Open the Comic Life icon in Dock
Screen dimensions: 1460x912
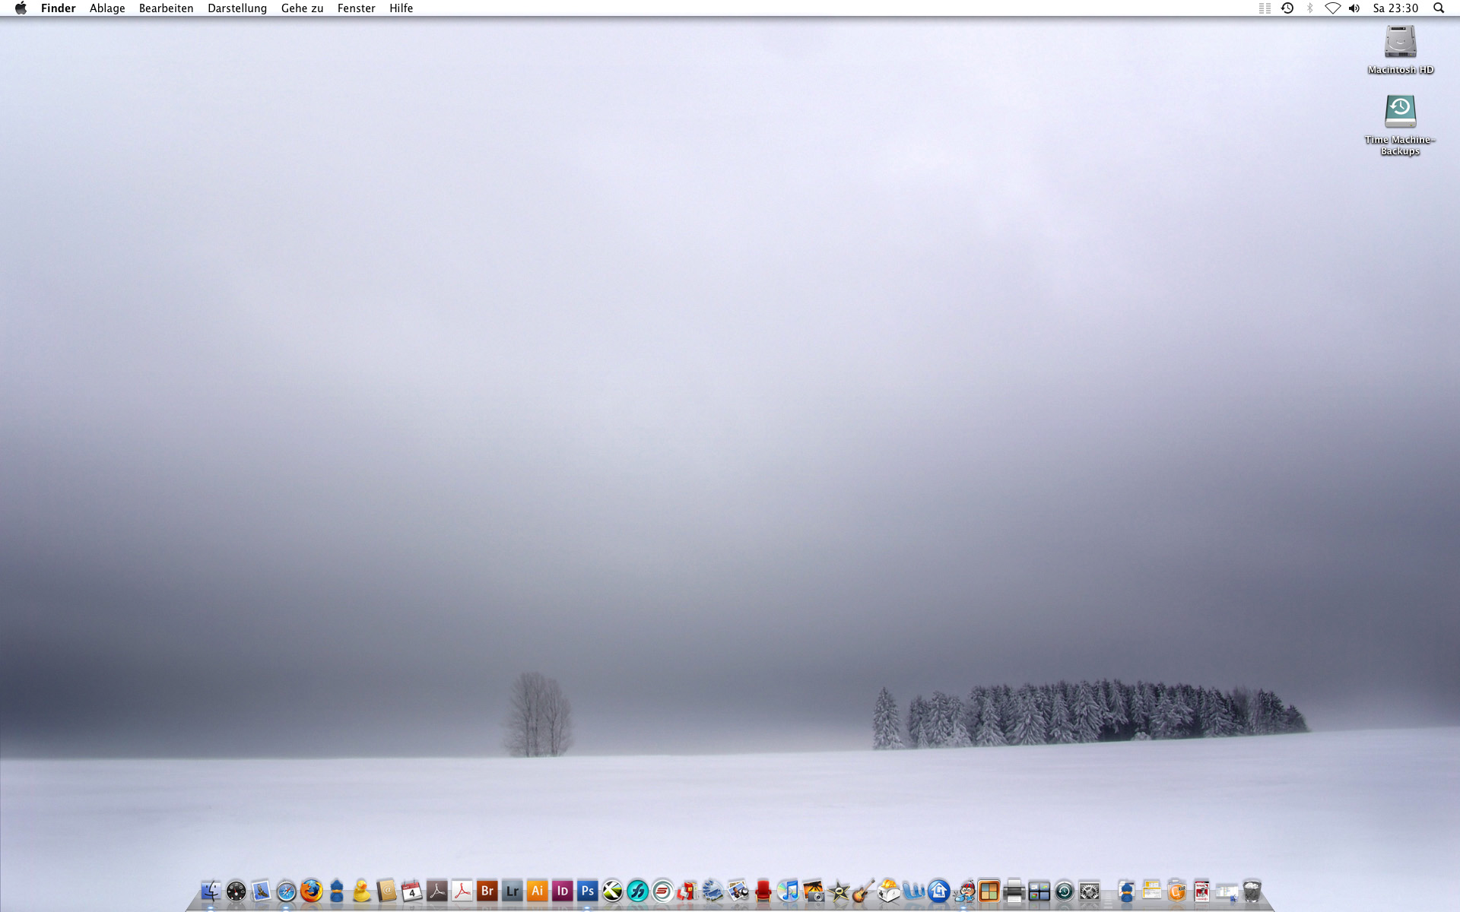(687, 891)
